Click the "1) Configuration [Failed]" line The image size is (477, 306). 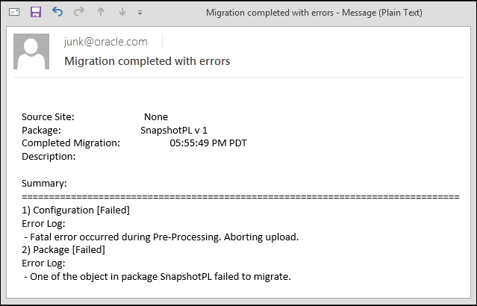75,210
